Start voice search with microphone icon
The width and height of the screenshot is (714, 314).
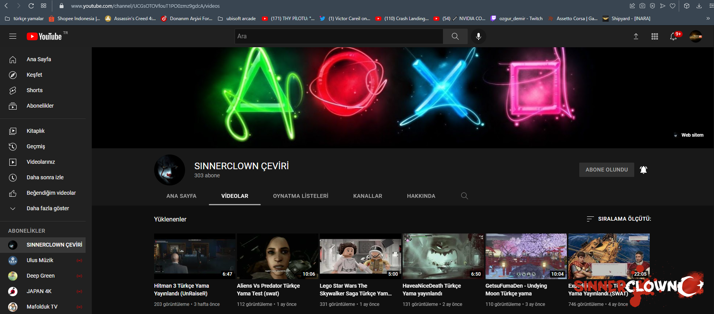pos(479,36)
